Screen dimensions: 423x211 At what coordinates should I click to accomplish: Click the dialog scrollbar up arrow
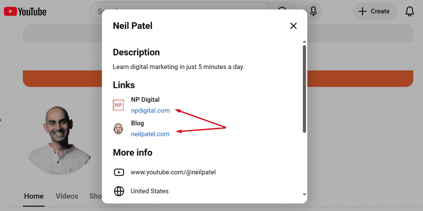[x=304, y=42]
